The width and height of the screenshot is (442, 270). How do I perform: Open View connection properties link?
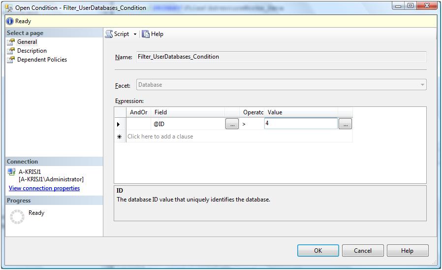[44, 188]
